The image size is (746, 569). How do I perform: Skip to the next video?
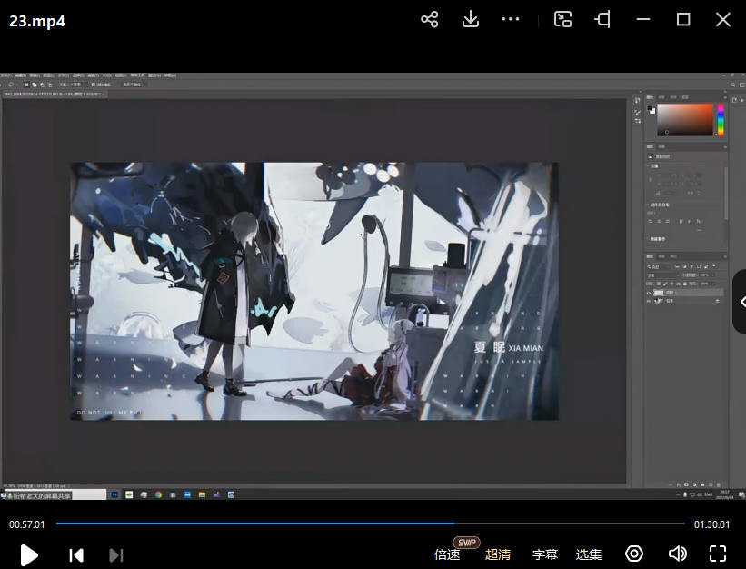point(115,554)
